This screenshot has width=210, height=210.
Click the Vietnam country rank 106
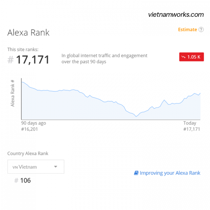point(25,180)
